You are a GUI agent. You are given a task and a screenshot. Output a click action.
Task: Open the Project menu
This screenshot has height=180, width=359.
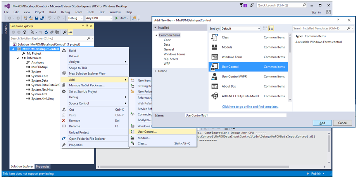(40, 12)
